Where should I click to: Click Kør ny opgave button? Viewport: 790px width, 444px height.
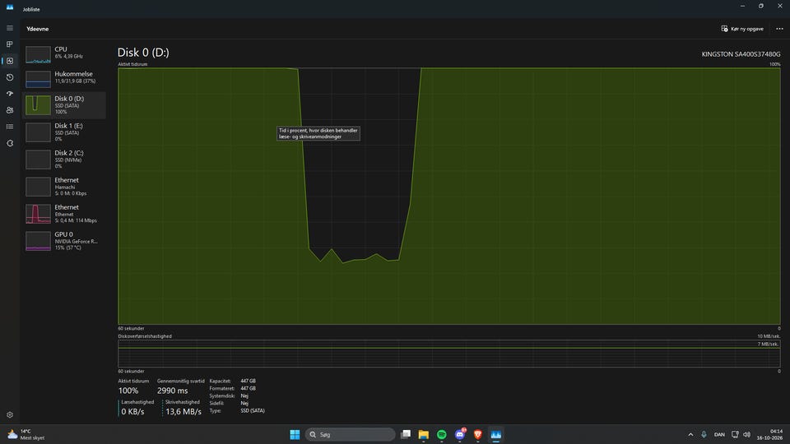point(742,29)
